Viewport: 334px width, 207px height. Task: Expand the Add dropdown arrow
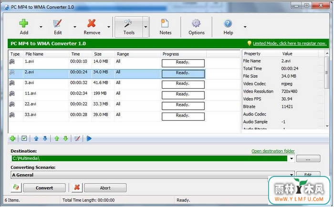point(41,27)
